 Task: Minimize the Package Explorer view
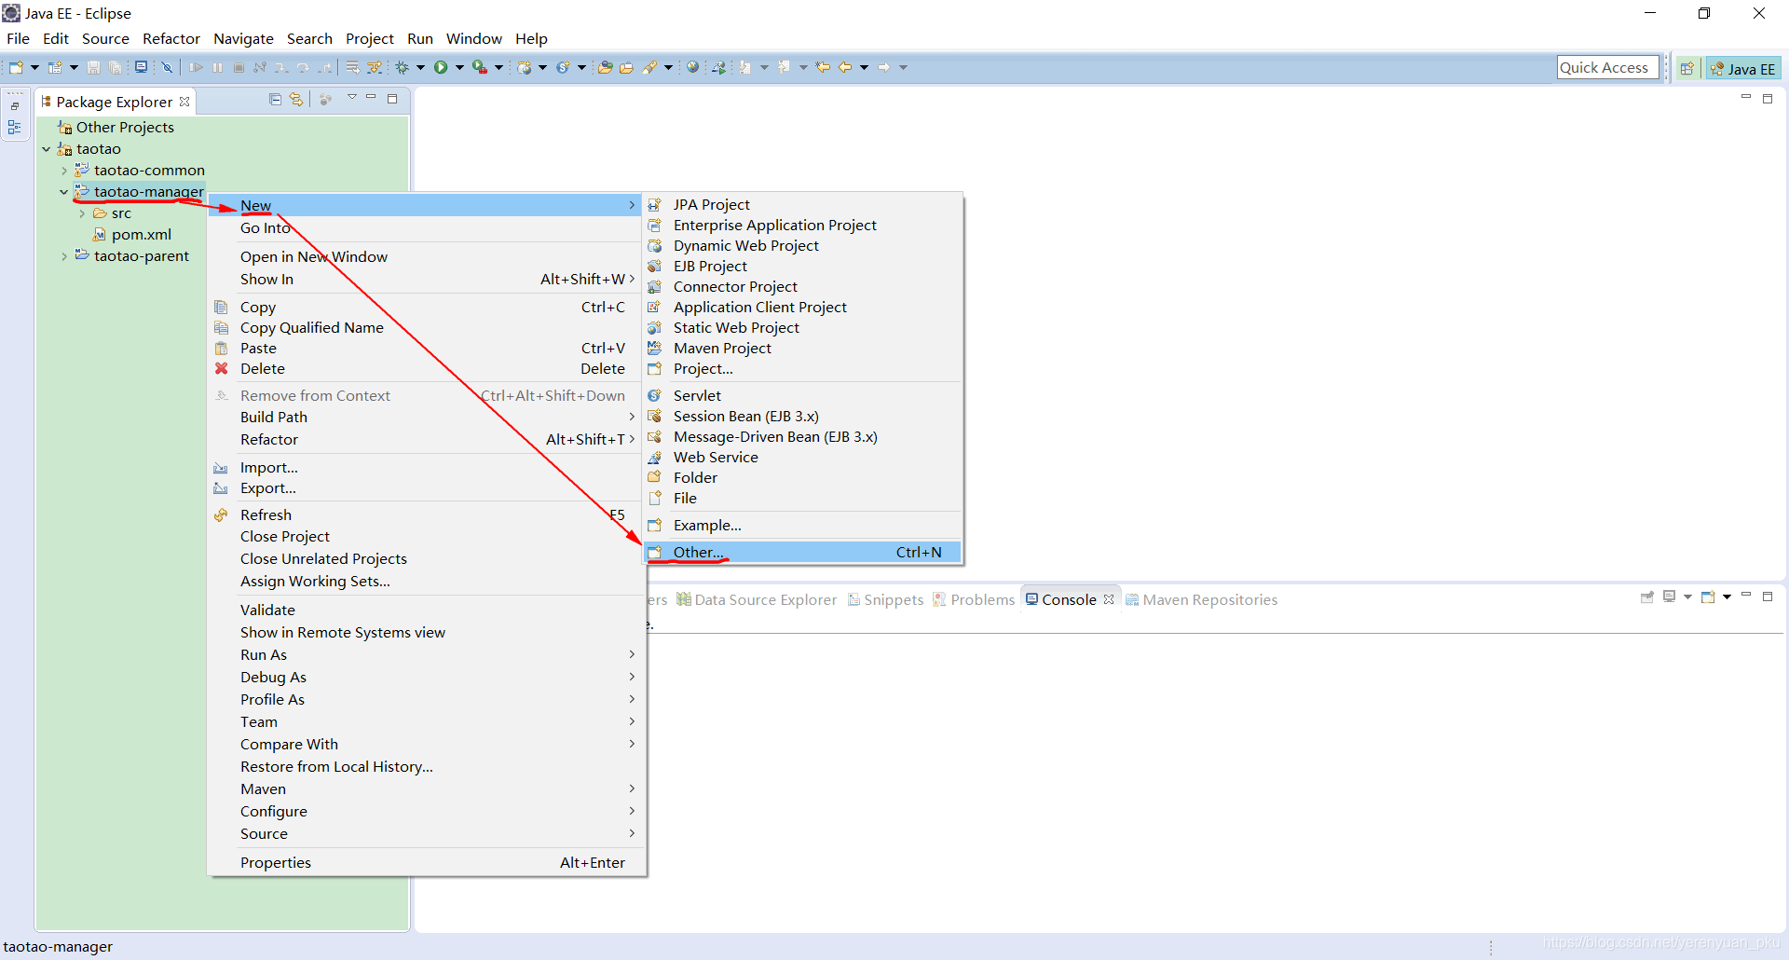(x=371, y=97)
